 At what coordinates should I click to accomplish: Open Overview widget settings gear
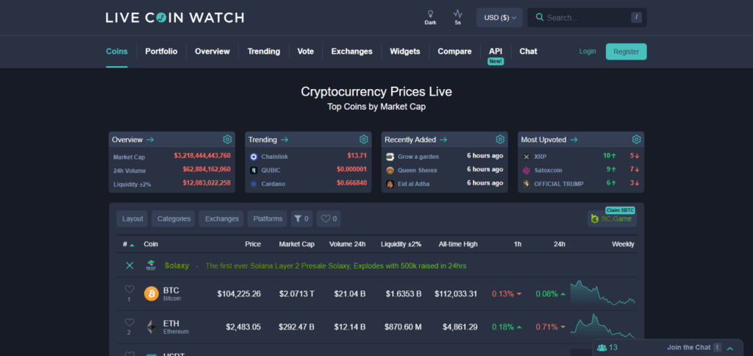pos(227,140)
